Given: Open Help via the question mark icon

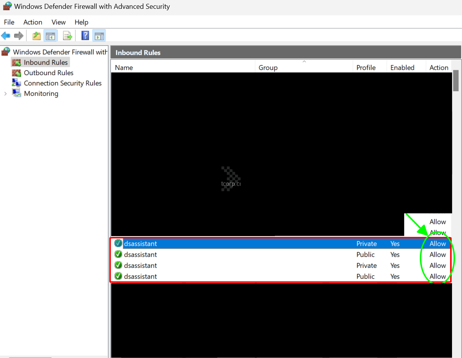Looking at the screenshot, I should [85, 36].
